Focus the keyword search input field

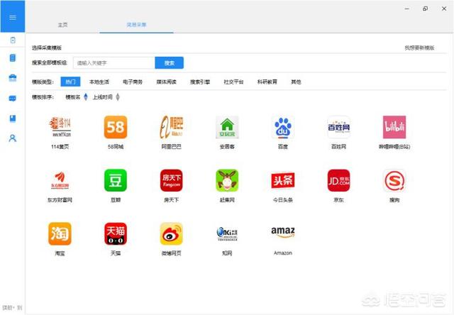pos(114,63)
